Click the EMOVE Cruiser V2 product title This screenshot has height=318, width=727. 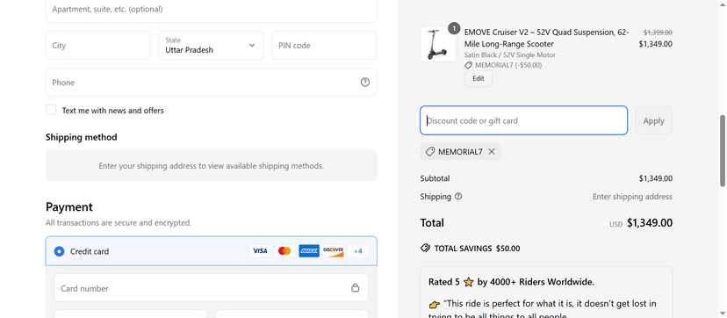click(547, 38)
